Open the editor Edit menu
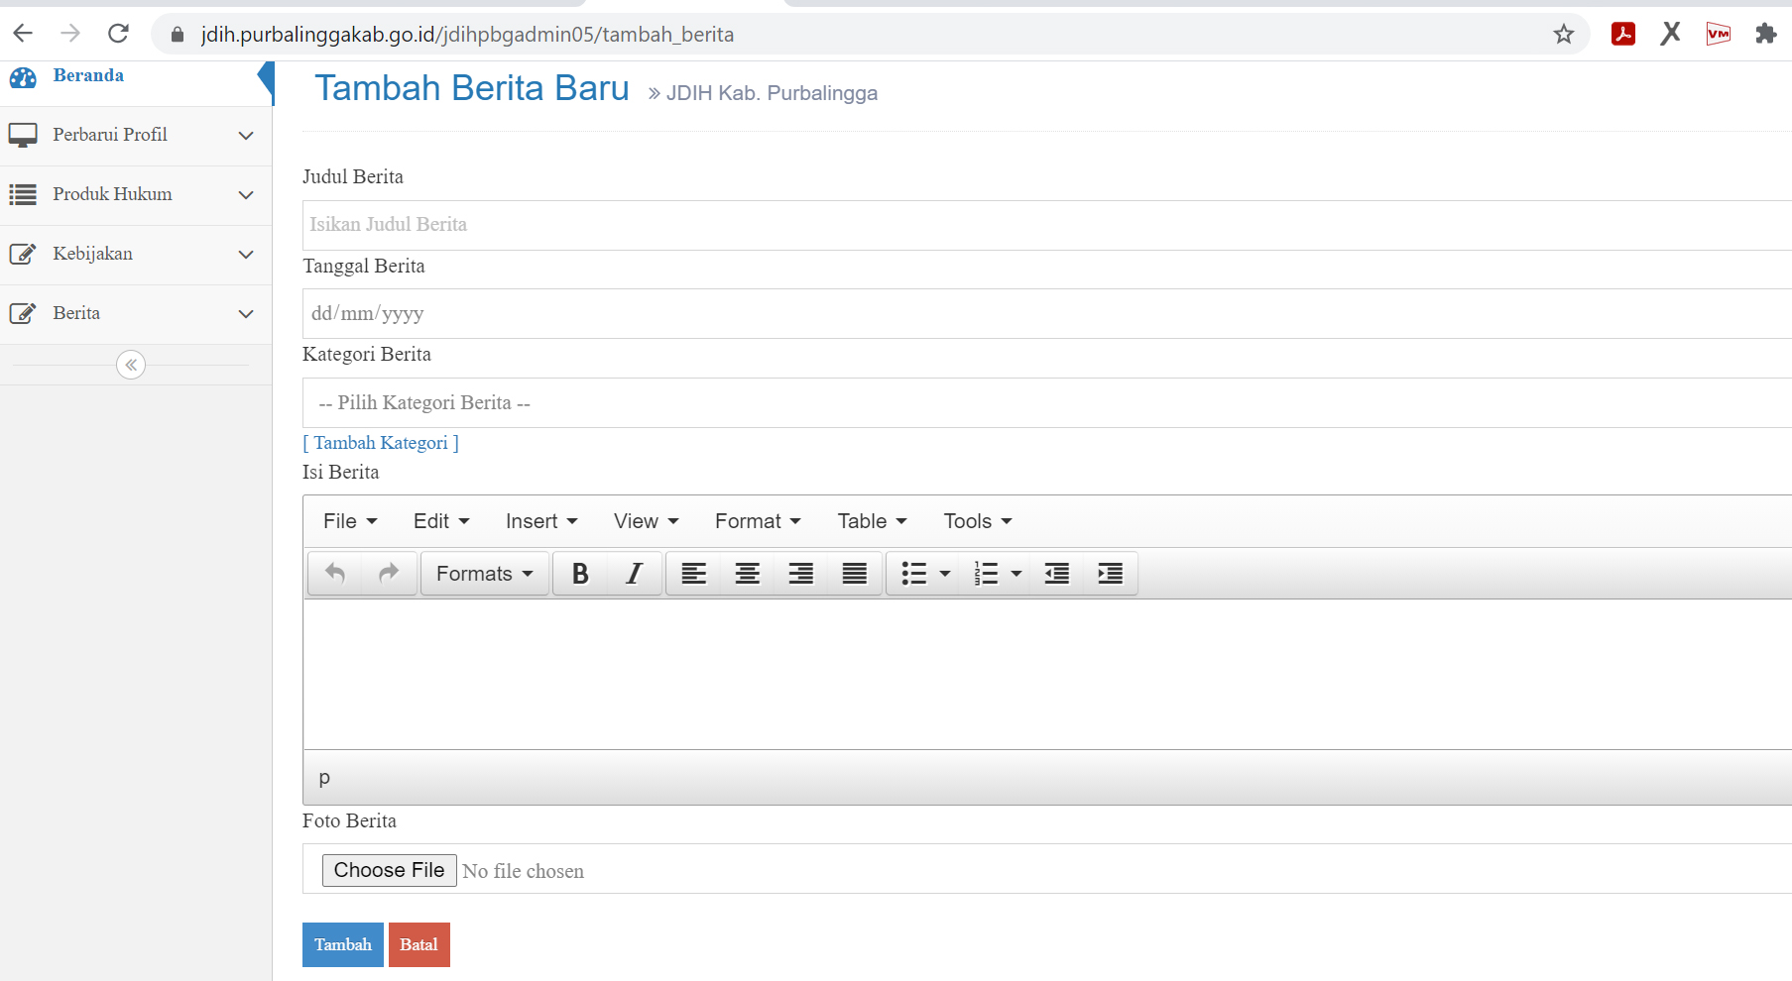 [441, 521]
